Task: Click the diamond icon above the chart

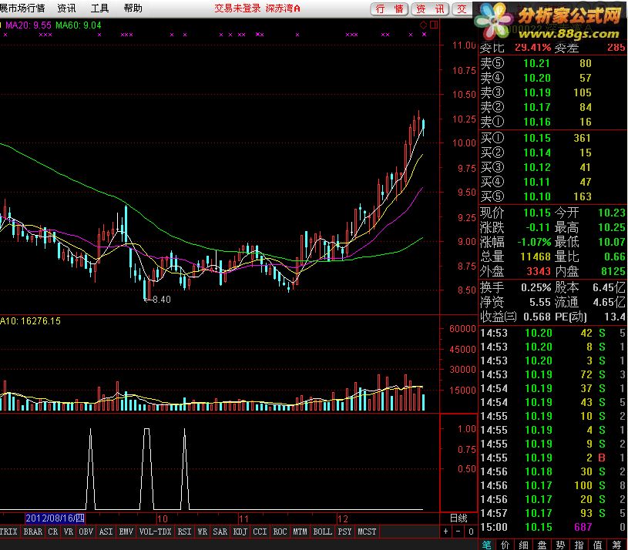Action: [x=423, y=25]
